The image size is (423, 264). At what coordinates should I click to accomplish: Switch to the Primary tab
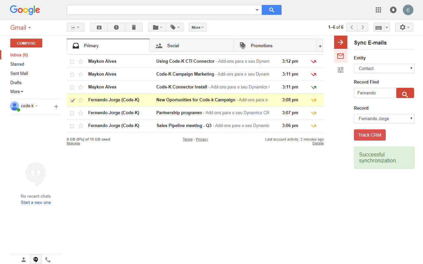108,46
